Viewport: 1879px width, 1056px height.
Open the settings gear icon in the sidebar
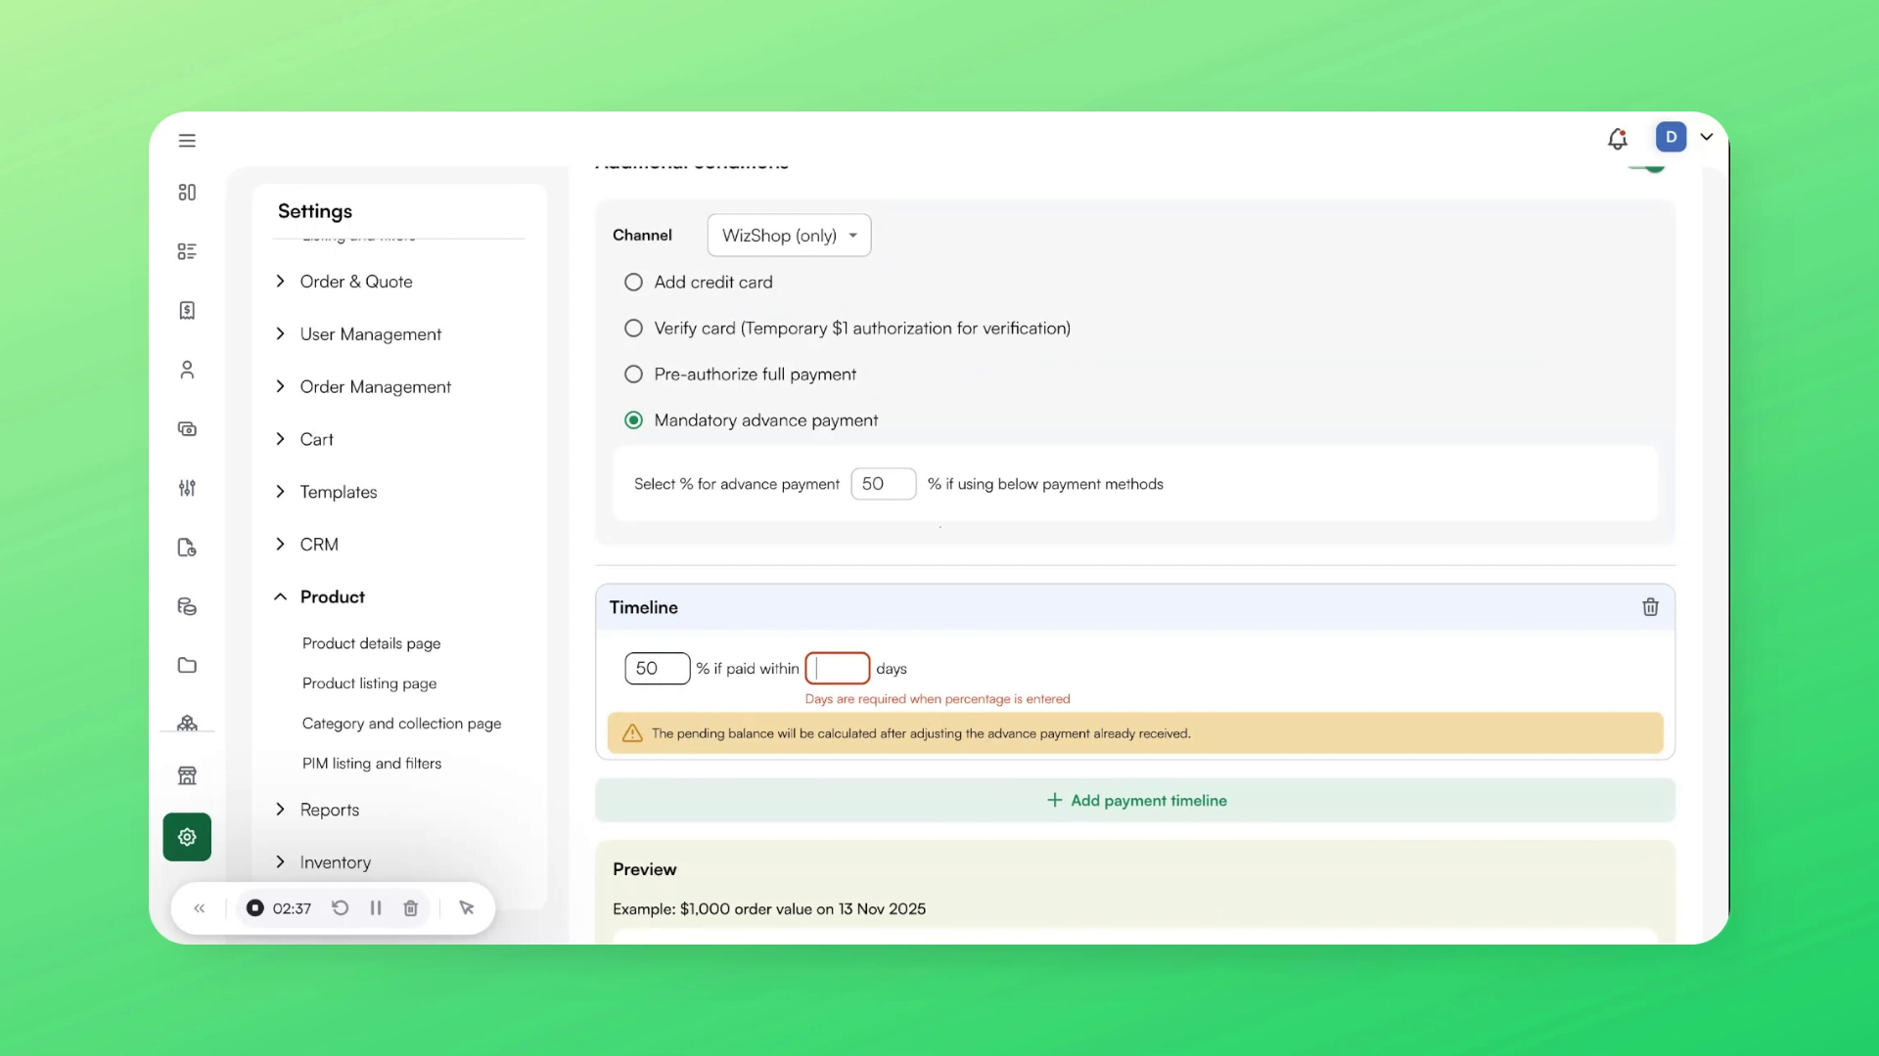[187, 837]
